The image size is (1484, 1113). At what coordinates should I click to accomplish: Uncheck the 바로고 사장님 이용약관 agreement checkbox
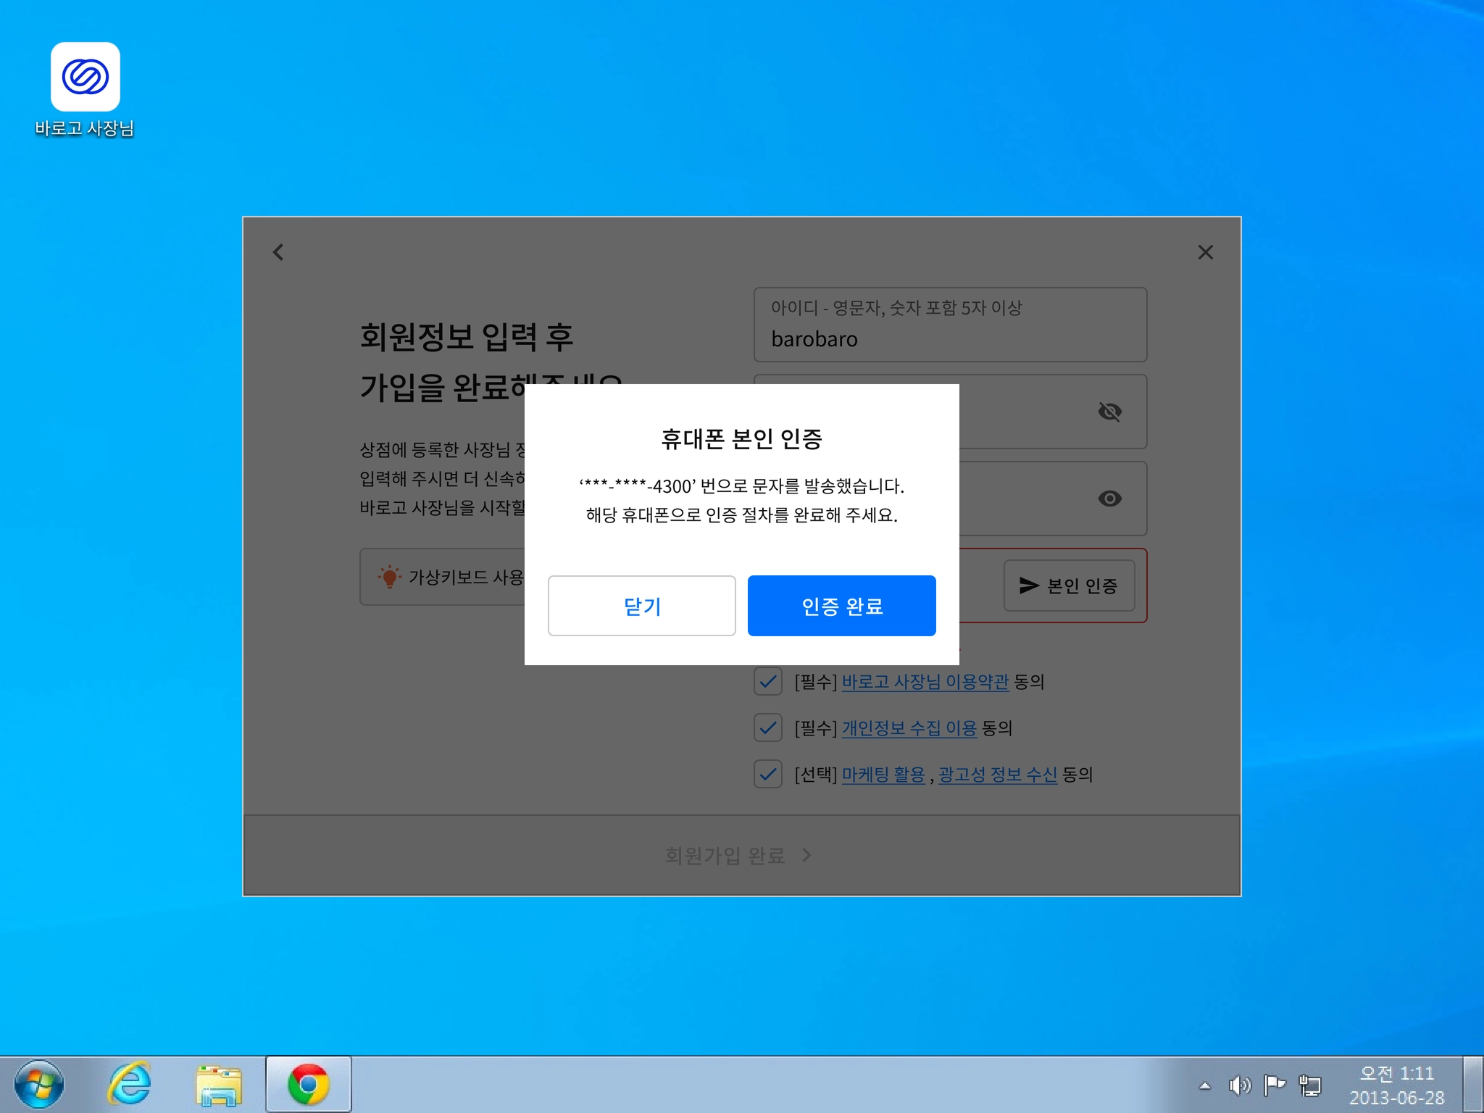767,681
